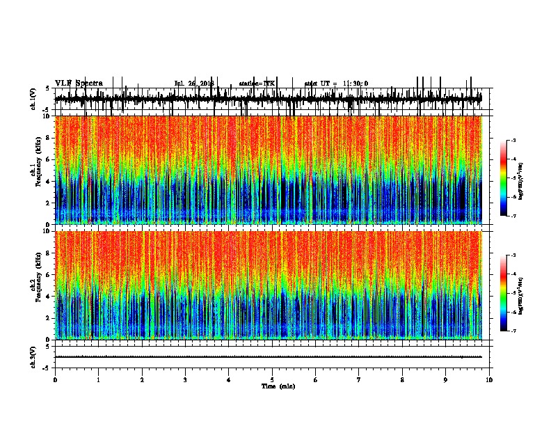Click the "-3" label on ch.2 color bar
551x426 pixels.
(513, 255)
